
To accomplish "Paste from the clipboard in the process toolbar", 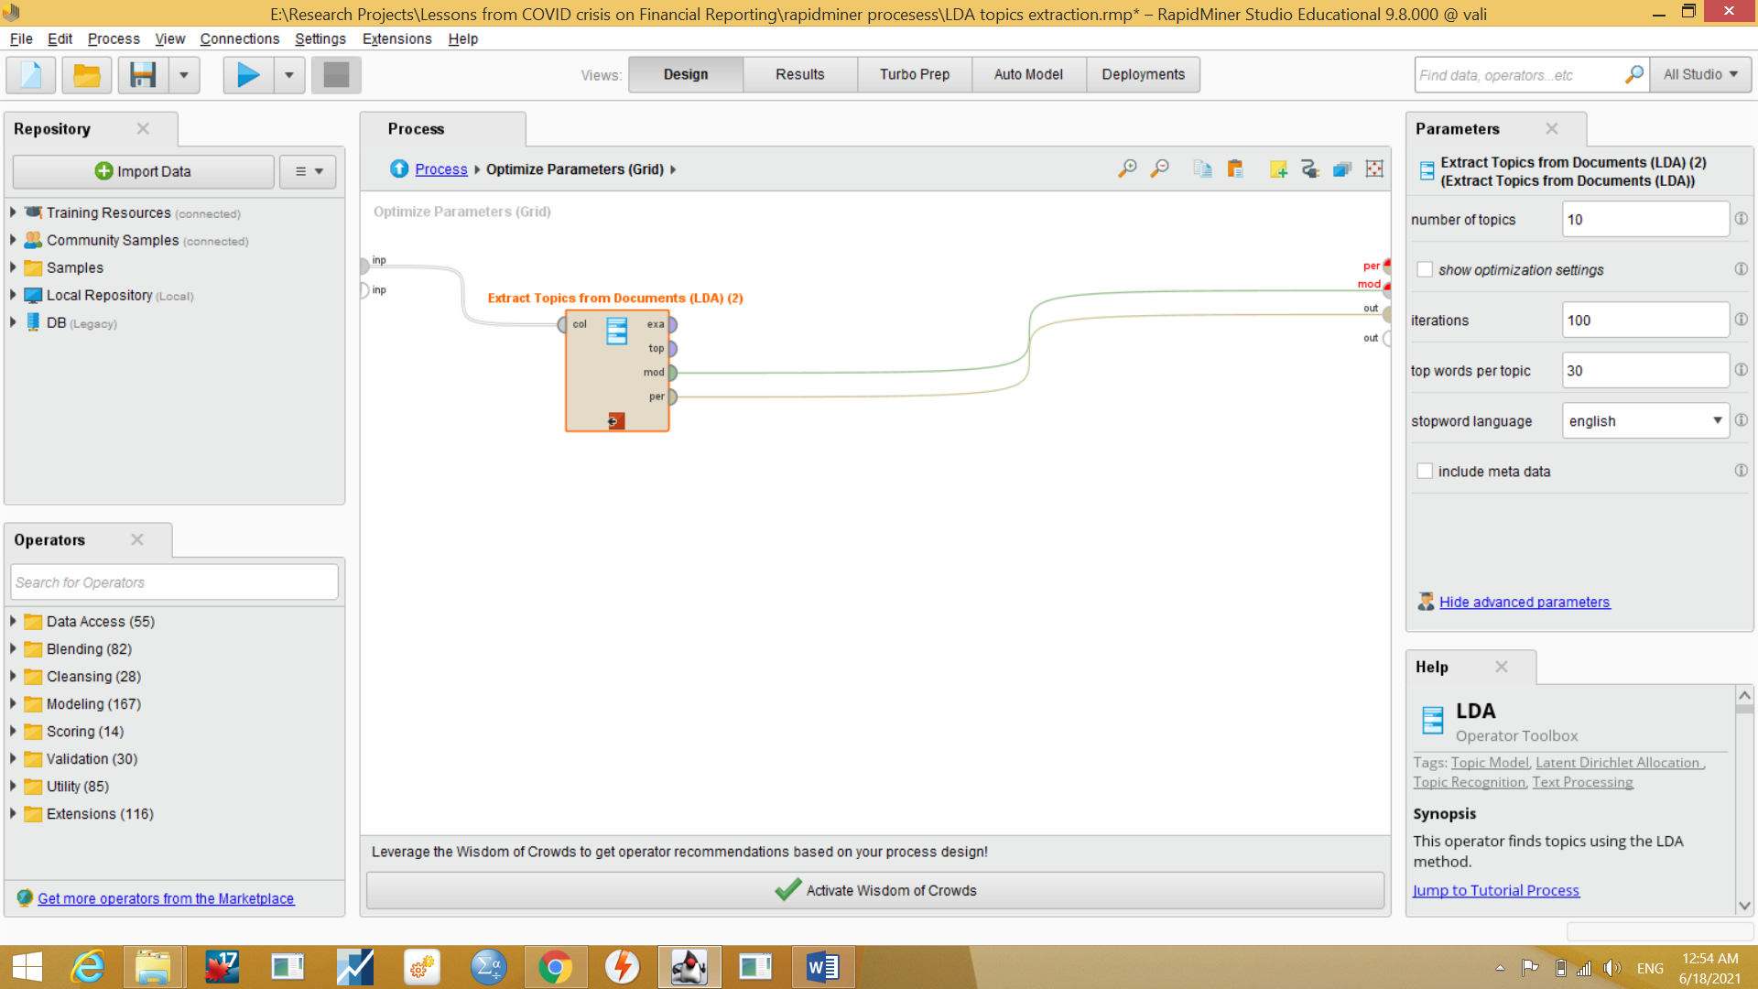I will click(1235, 168).
